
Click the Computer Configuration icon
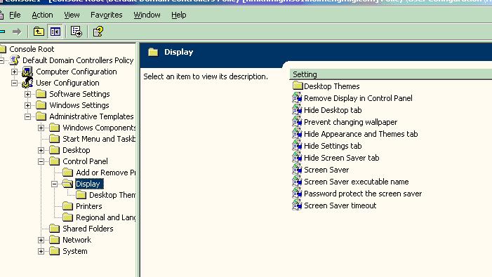click(x=27, y=72)
